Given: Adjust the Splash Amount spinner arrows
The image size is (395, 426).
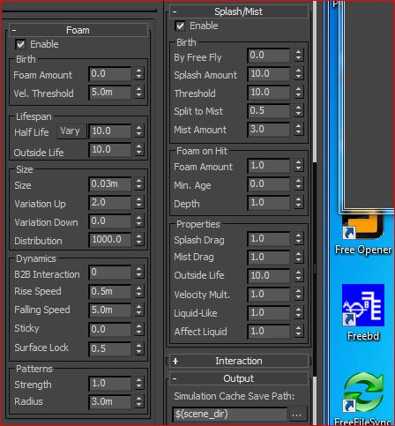Looking at the screenshot, I should coord(298,73).
